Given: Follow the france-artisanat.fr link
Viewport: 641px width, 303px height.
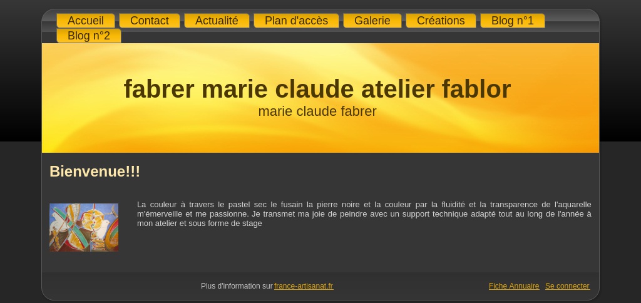Looking at the screenshot, I should pyautogui.click(x=304, y=286).
